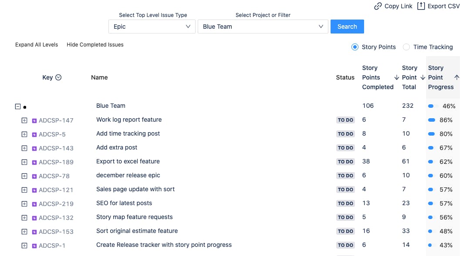Open issue key ADCSP-147

pyautogui.click(x=56, y=120)
